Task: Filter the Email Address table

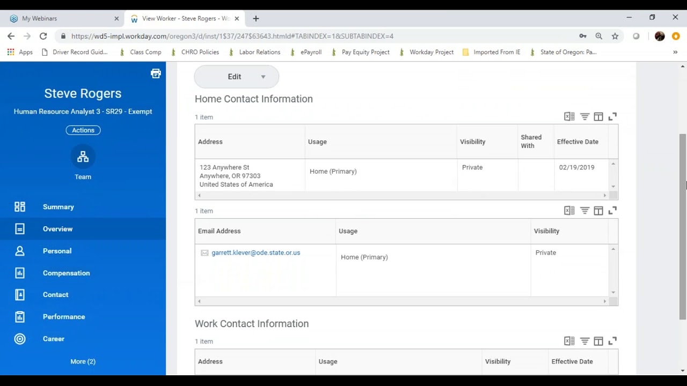Action: [x=584, y=211]
